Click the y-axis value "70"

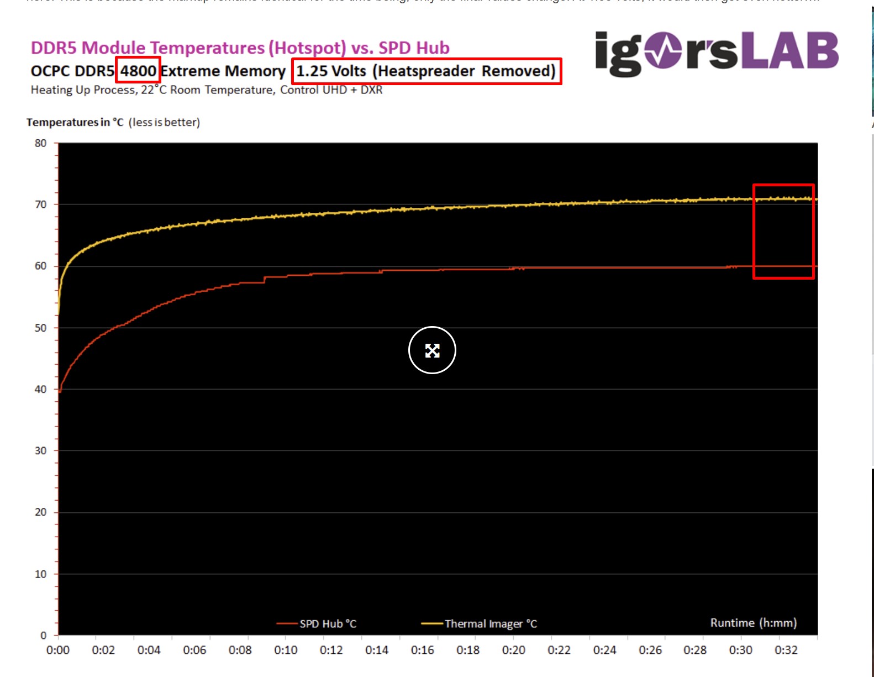click(40, 204)
